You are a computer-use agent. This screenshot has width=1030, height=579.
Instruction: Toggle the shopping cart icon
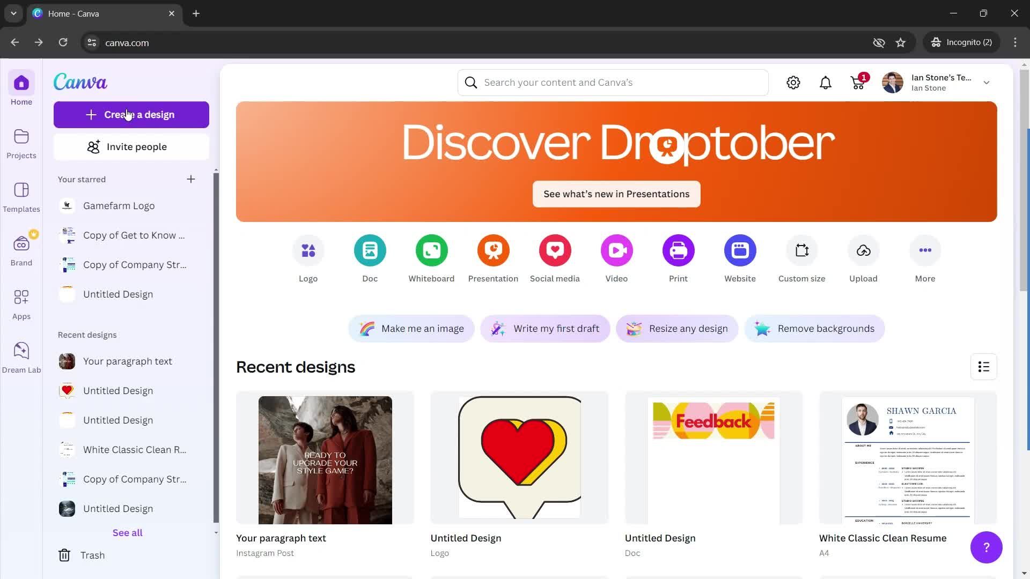(858, 83)
